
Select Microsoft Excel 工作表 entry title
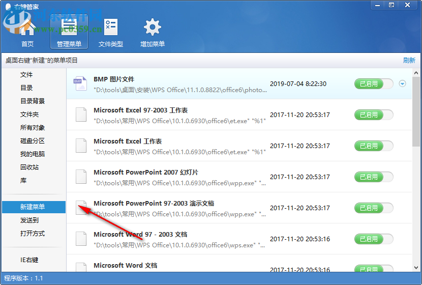coord(128,141)
